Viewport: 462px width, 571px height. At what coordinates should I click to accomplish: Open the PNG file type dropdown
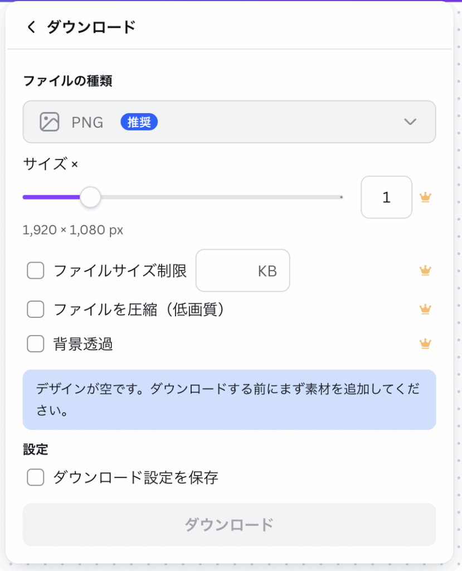[228, 122]
